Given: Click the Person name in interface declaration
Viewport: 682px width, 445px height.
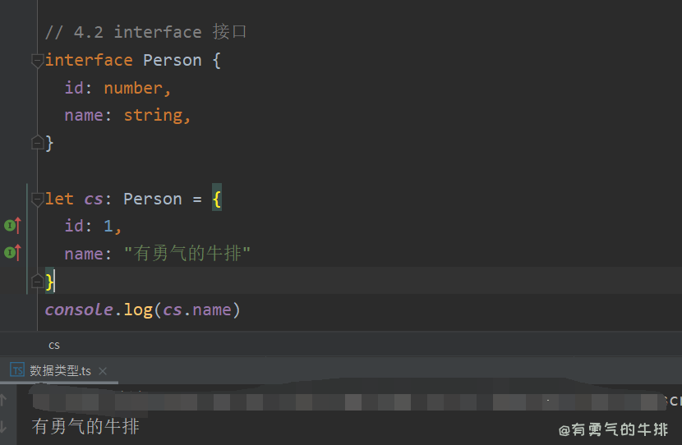Looking at the screenshot, I should point(172,60).
